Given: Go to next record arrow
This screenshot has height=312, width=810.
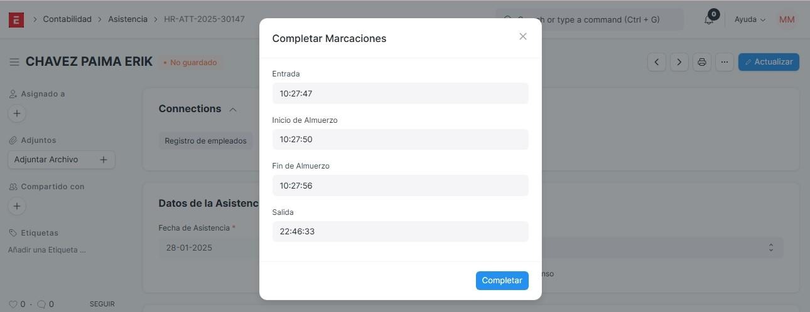Looking at the screenshot, I should pyautogui.click(x=679, y=62).
